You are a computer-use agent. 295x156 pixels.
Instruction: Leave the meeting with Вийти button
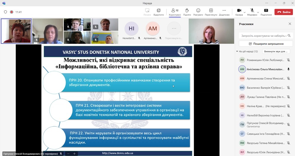284,12
